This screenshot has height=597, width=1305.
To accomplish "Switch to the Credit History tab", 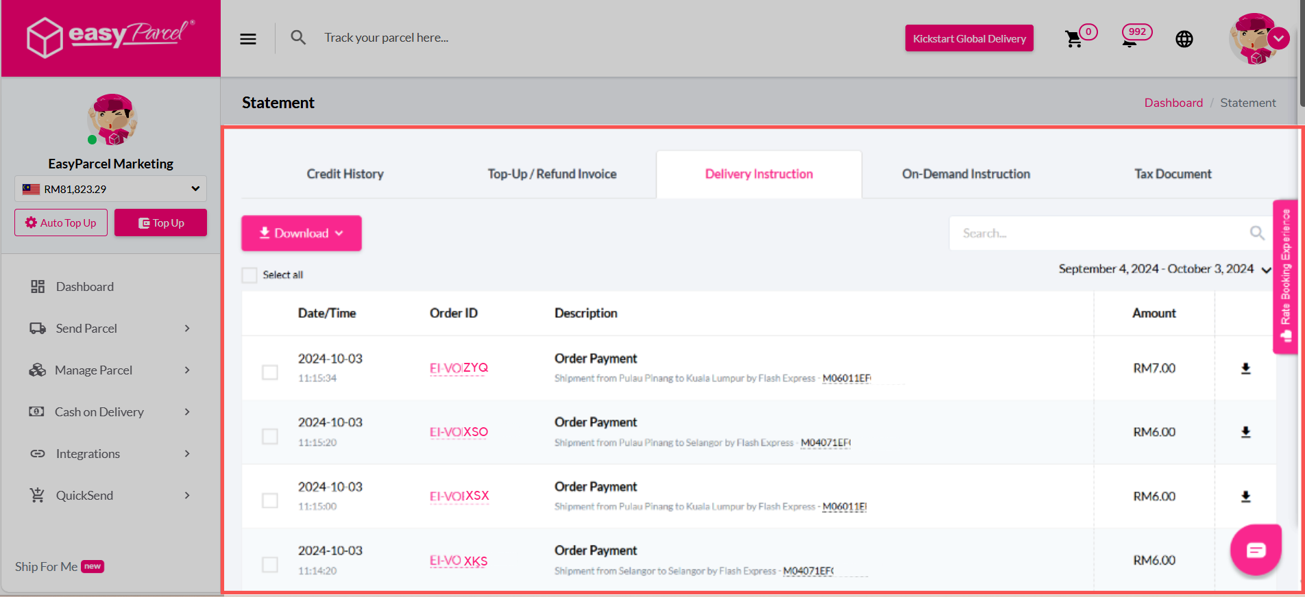I will 345,174.
